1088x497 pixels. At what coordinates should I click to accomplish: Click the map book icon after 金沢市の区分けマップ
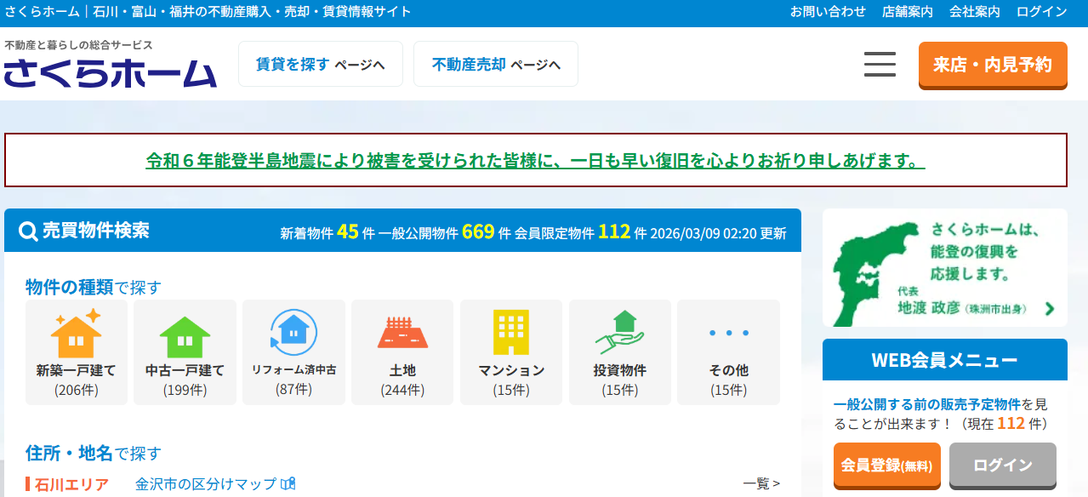click(x=288, y=483)
